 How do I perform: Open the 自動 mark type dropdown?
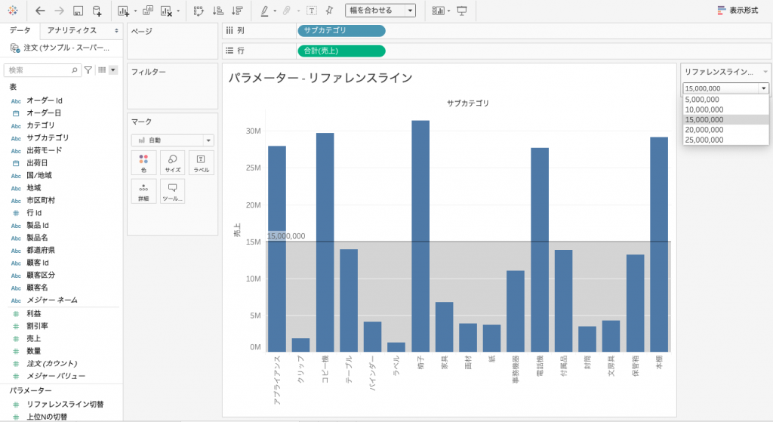pyautogui.click(x=173, y=140)
